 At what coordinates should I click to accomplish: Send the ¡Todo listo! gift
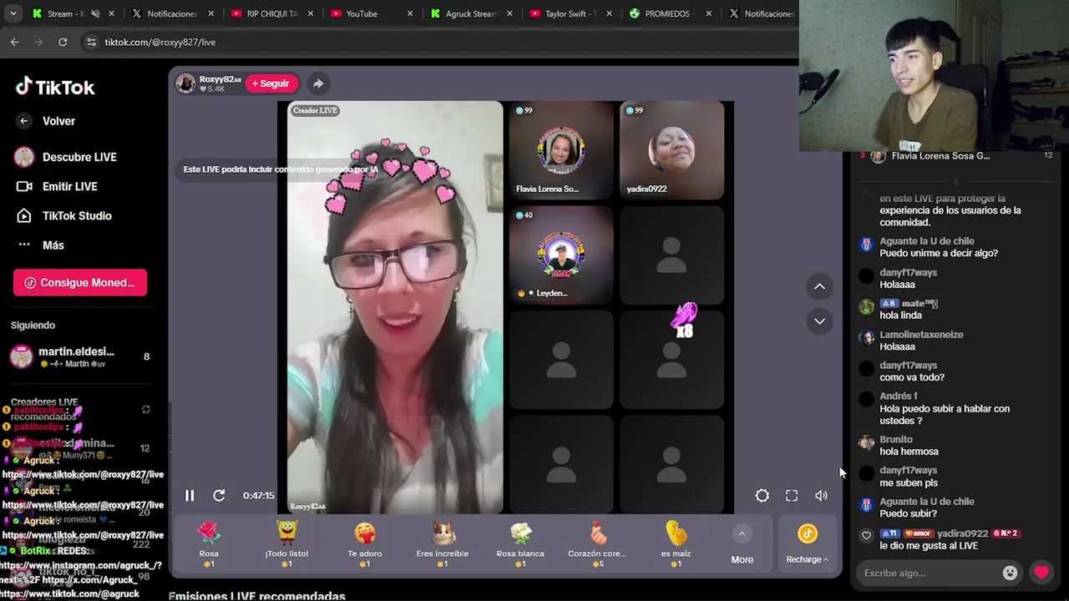pyautogui.click(x=286, y=543)
